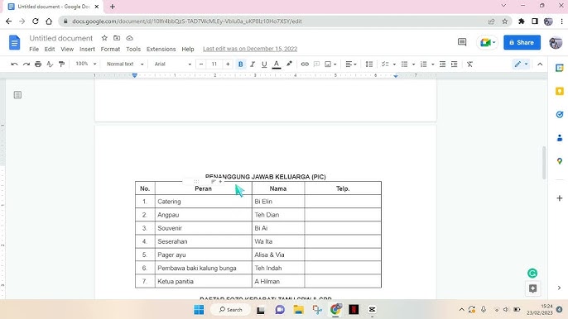Open comment history icon
The image size is (568, 319).
(x=462, y=42)
